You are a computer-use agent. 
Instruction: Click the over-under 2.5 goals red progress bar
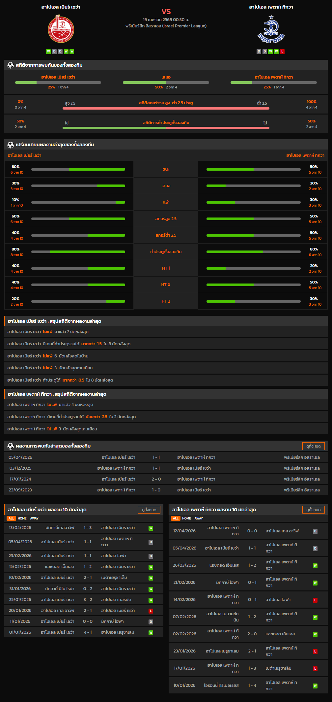[166, 108]
